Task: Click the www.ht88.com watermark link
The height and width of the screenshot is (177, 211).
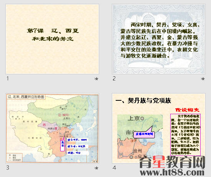Action: [172, 172]
